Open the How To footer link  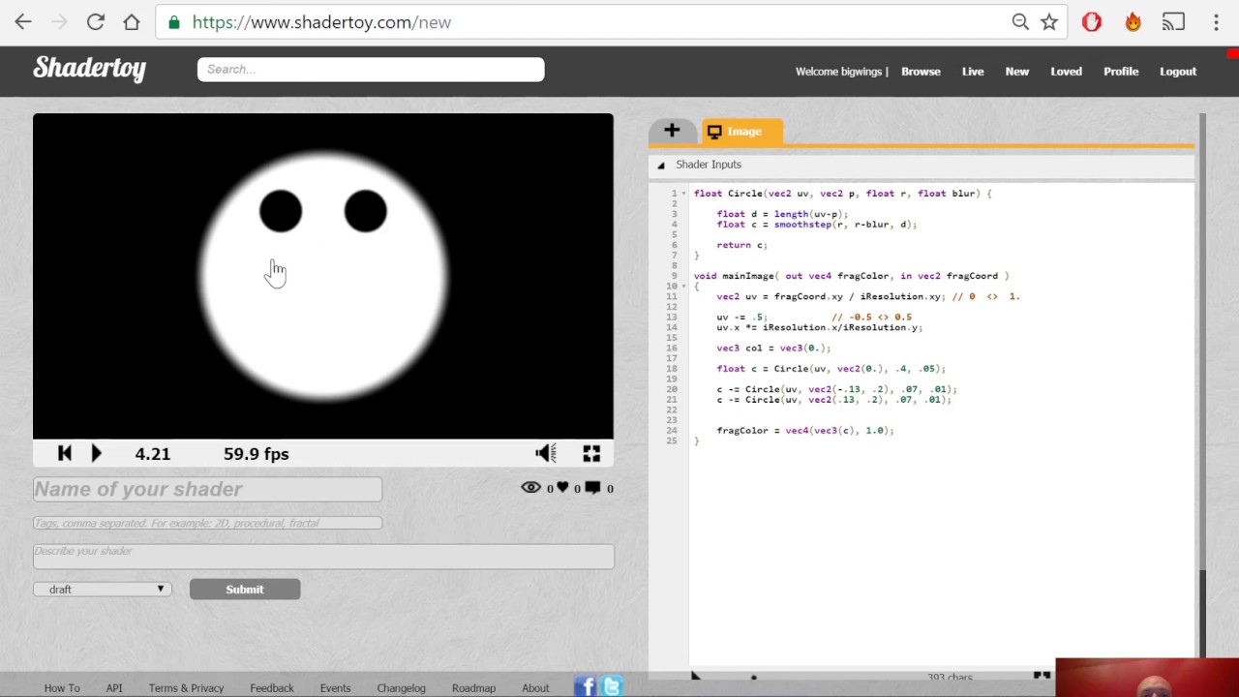tap(62, 688)
